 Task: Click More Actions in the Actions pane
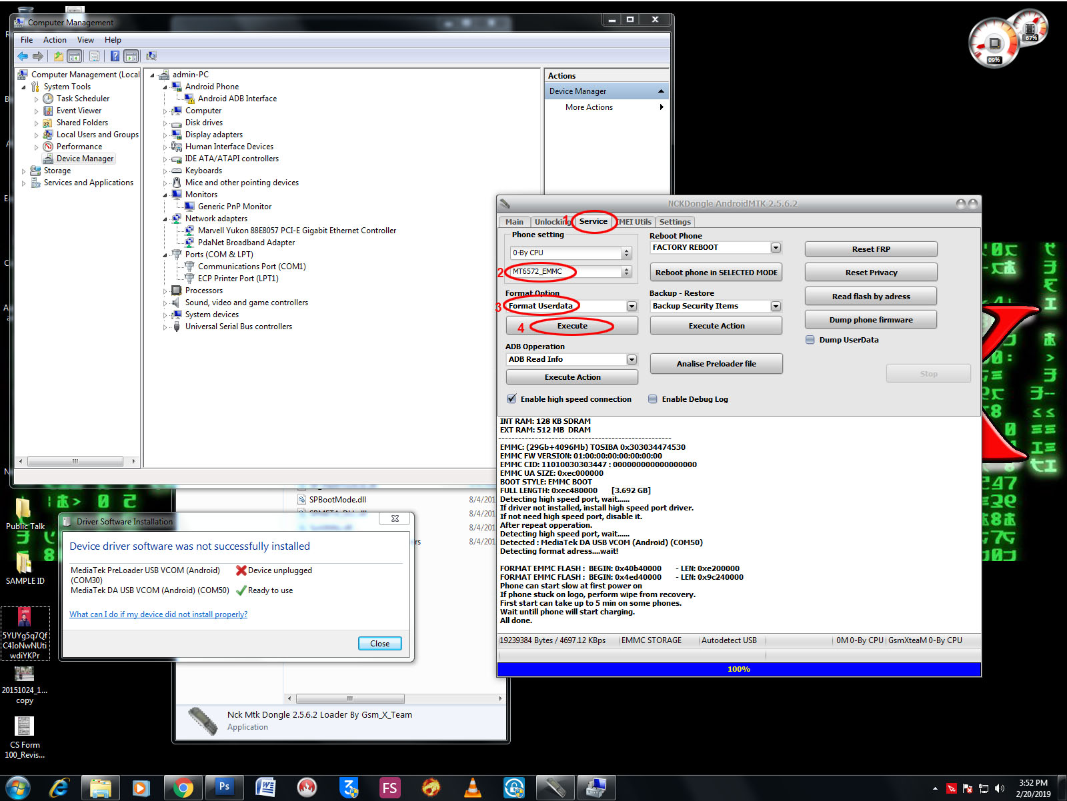tap(589, 107)
